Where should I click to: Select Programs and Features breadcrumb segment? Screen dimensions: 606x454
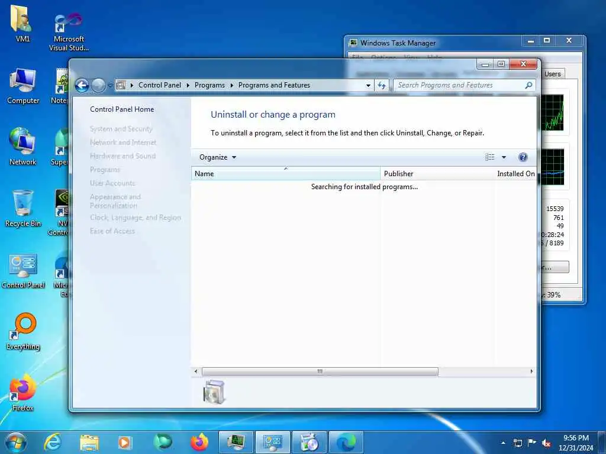[274, 85]
